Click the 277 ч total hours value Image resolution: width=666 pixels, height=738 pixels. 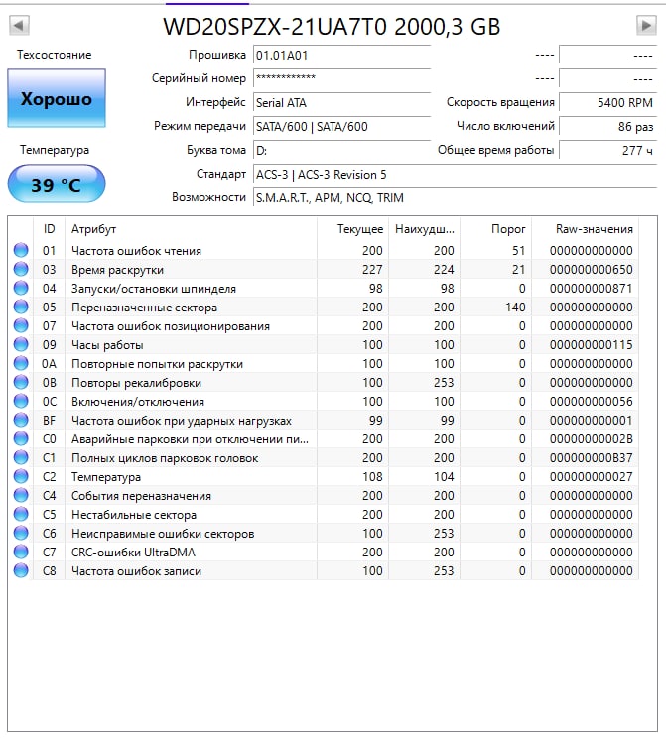coord(608,150)
